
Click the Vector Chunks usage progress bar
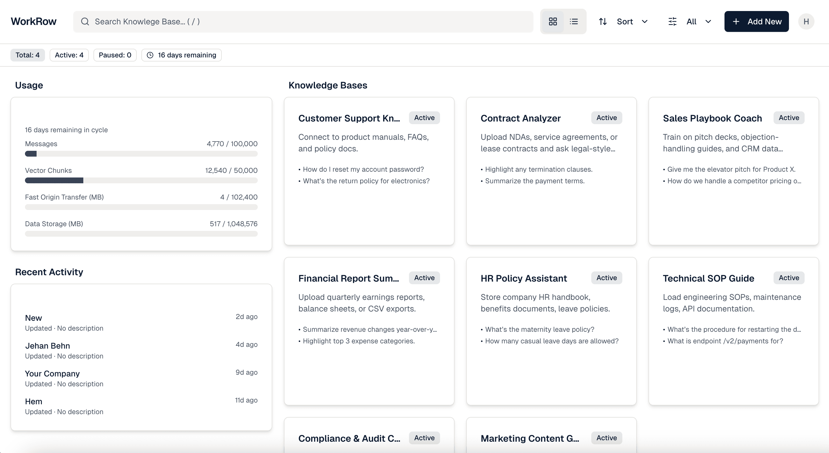point(141,180)
